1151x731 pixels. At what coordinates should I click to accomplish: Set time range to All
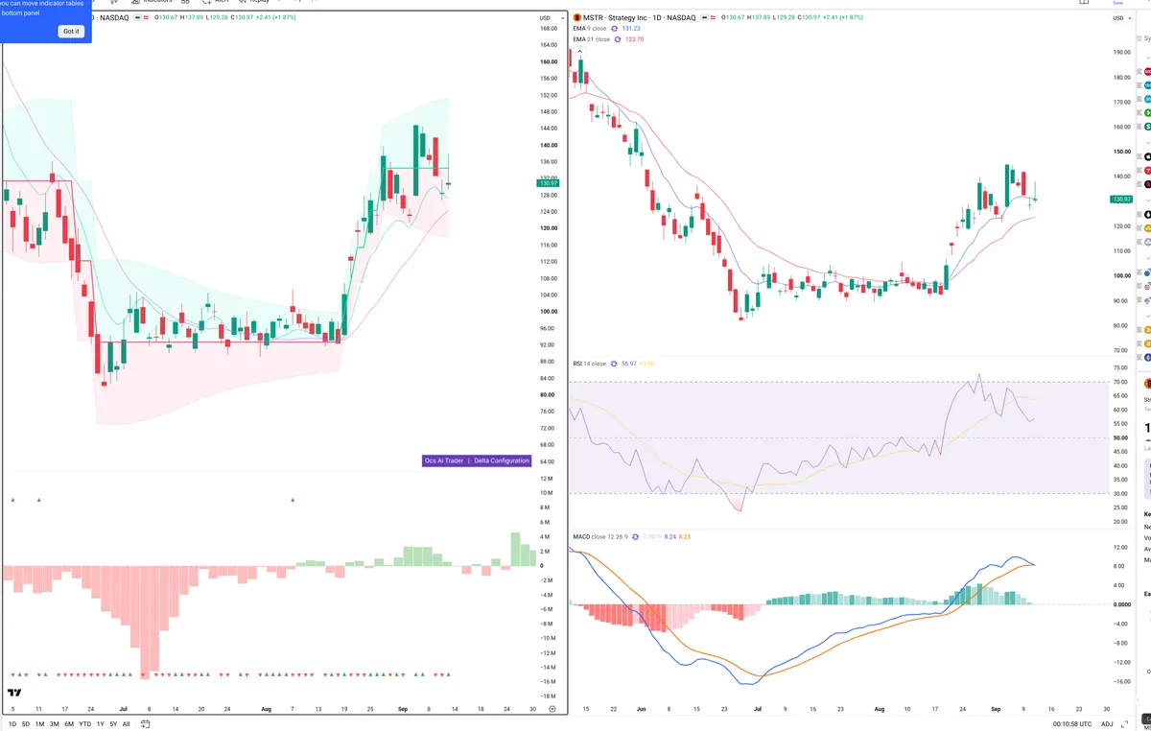coord(126,724)
